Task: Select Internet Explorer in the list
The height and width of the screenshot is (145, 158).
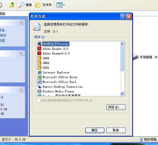Action: 56,73
